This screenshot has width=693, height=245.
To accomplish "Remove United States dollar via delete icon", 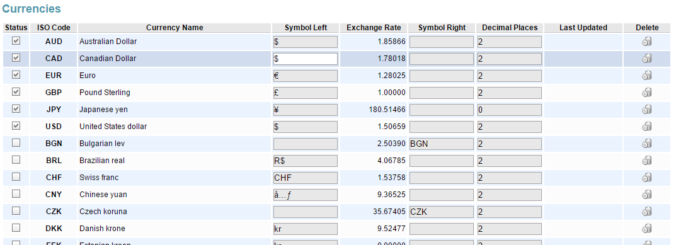I will pos(646,126).
